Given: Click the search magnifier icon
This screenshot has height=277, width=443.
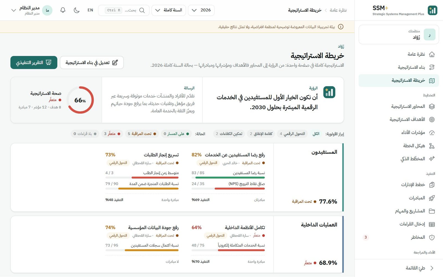Looking at the screenshot, I should pos(142,10).
